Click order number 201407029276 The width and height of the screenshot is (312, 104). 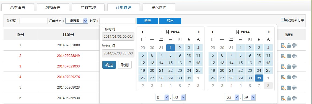[68, 77]
